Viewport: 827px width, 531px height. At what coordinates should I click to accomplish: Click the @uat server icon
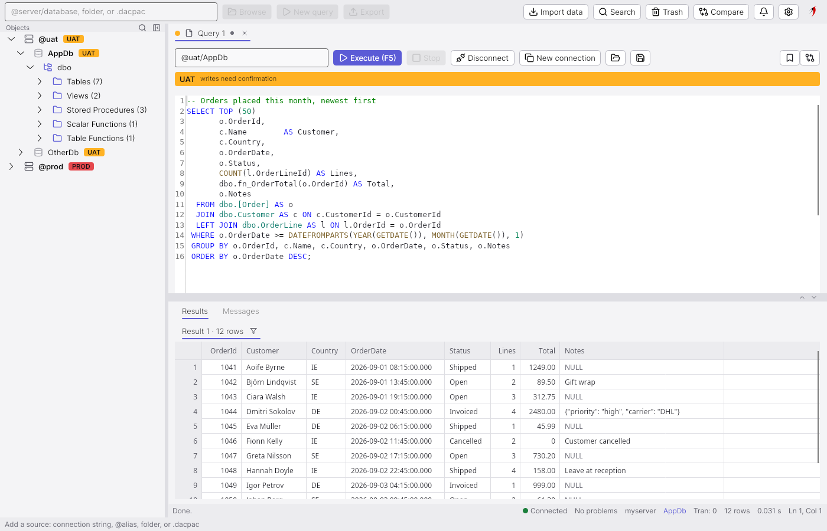(x=29, y=39)
